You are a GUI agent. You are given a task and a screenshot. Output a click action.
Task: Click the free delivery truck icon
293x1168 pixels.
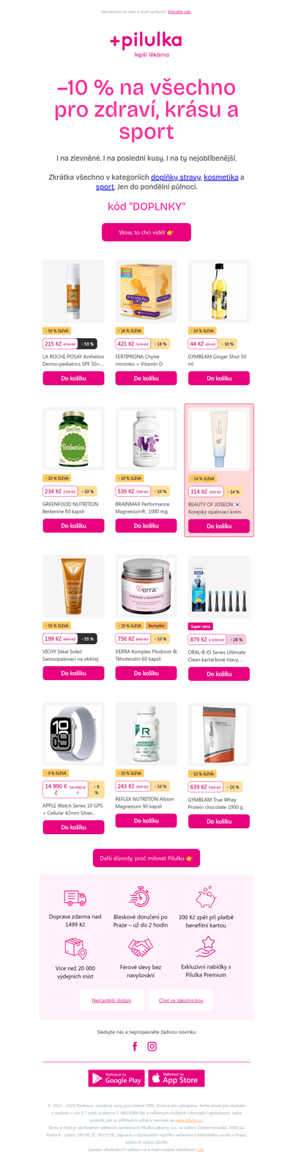coord(75,898)
